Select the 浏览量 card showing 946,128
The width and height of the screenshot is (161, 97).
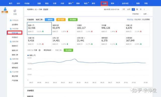pos(113,28)
